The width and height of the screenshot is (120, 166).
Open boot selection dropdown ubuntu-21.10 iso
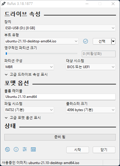[x=41, y=41]
